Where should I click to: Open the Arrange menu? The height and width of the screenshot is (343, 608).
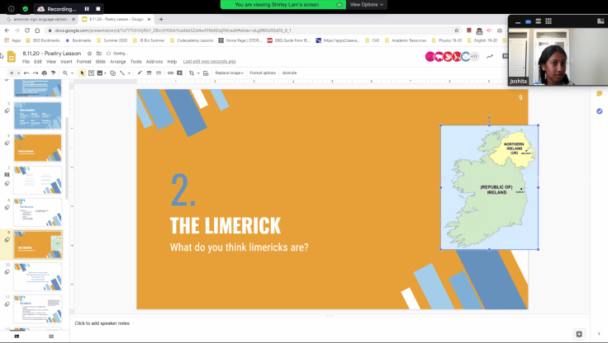pyautogui.click(x=118, y=62)
